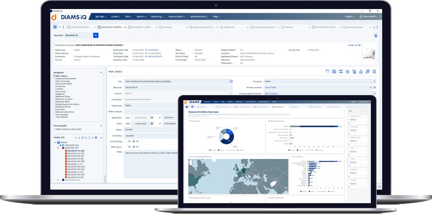Toggle the Header off switch

click(x=354, y=45)
